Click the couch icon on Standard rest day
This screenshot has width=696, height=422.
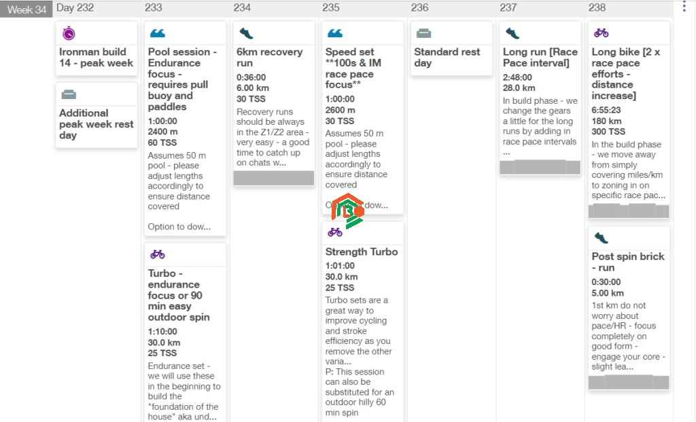423,33
